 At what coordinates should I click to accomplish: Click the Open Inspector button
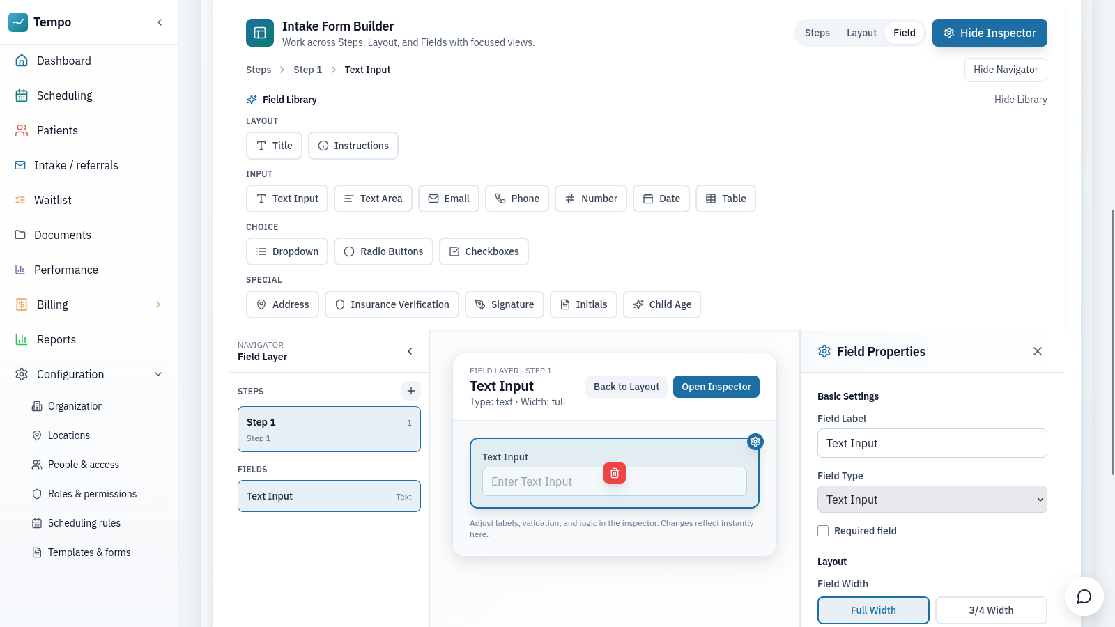pos(716,387)
